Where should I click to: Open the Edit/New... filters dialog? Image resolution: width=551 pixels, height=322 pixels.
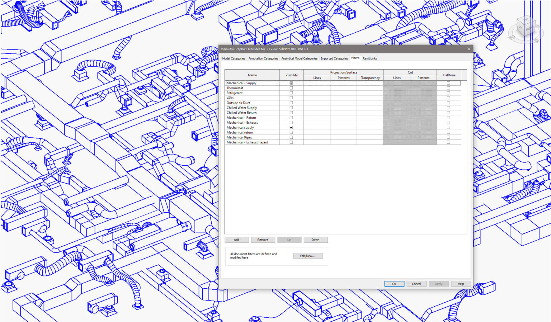click(x=308, y=256)
